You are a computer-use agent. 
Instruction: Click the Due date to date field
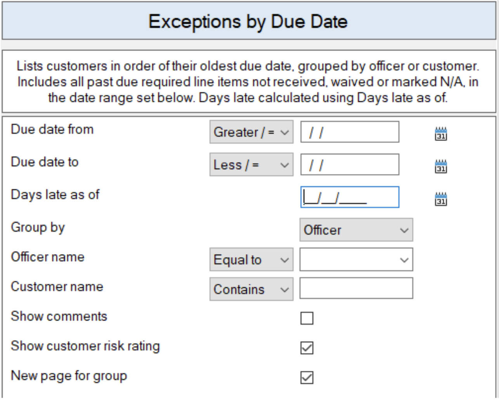tap(349, 165)
